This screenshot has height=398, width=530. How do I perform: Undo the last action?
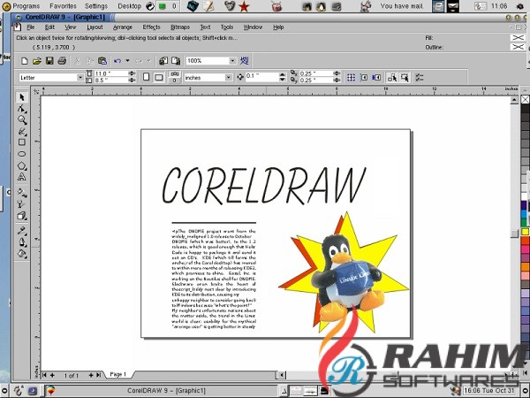click(117, 61)
